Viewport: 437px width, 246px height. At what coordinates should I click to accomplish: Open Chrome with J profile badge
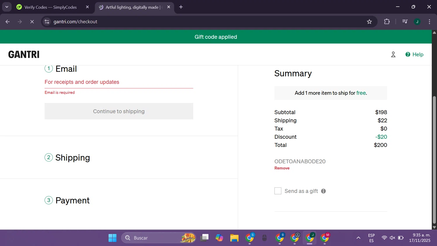pos(310,238)
